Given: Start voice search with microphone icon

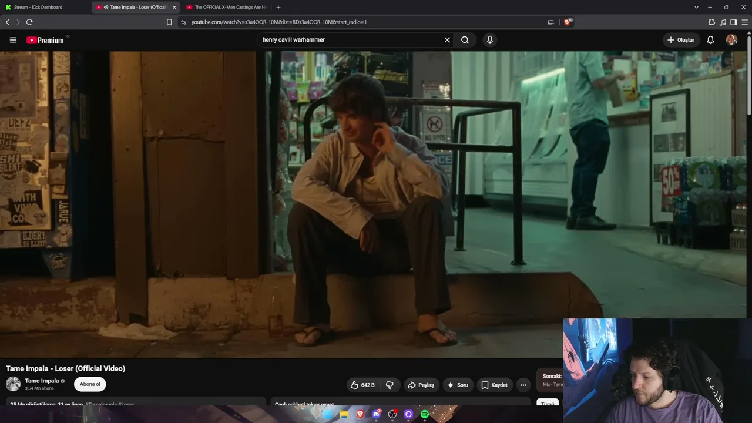Looking at the screenshot, I should [x=490, y=40].
